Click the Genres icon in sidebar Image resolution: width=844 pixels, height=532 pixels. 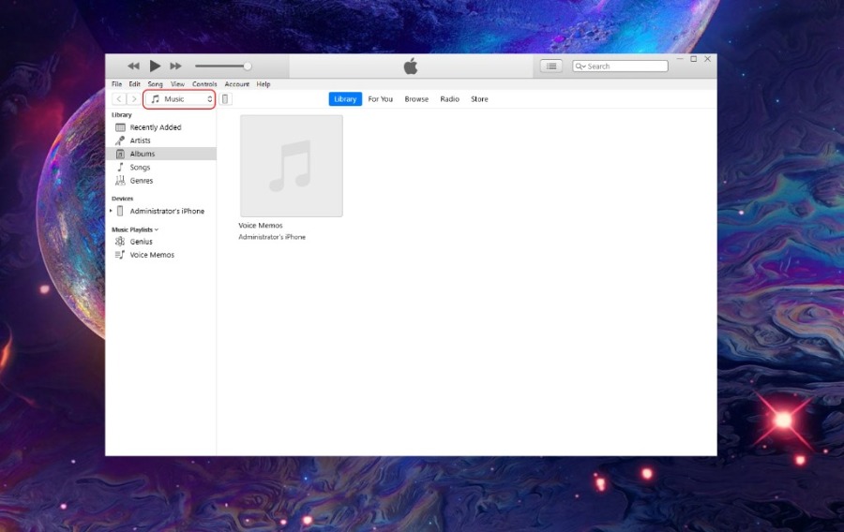120,181
